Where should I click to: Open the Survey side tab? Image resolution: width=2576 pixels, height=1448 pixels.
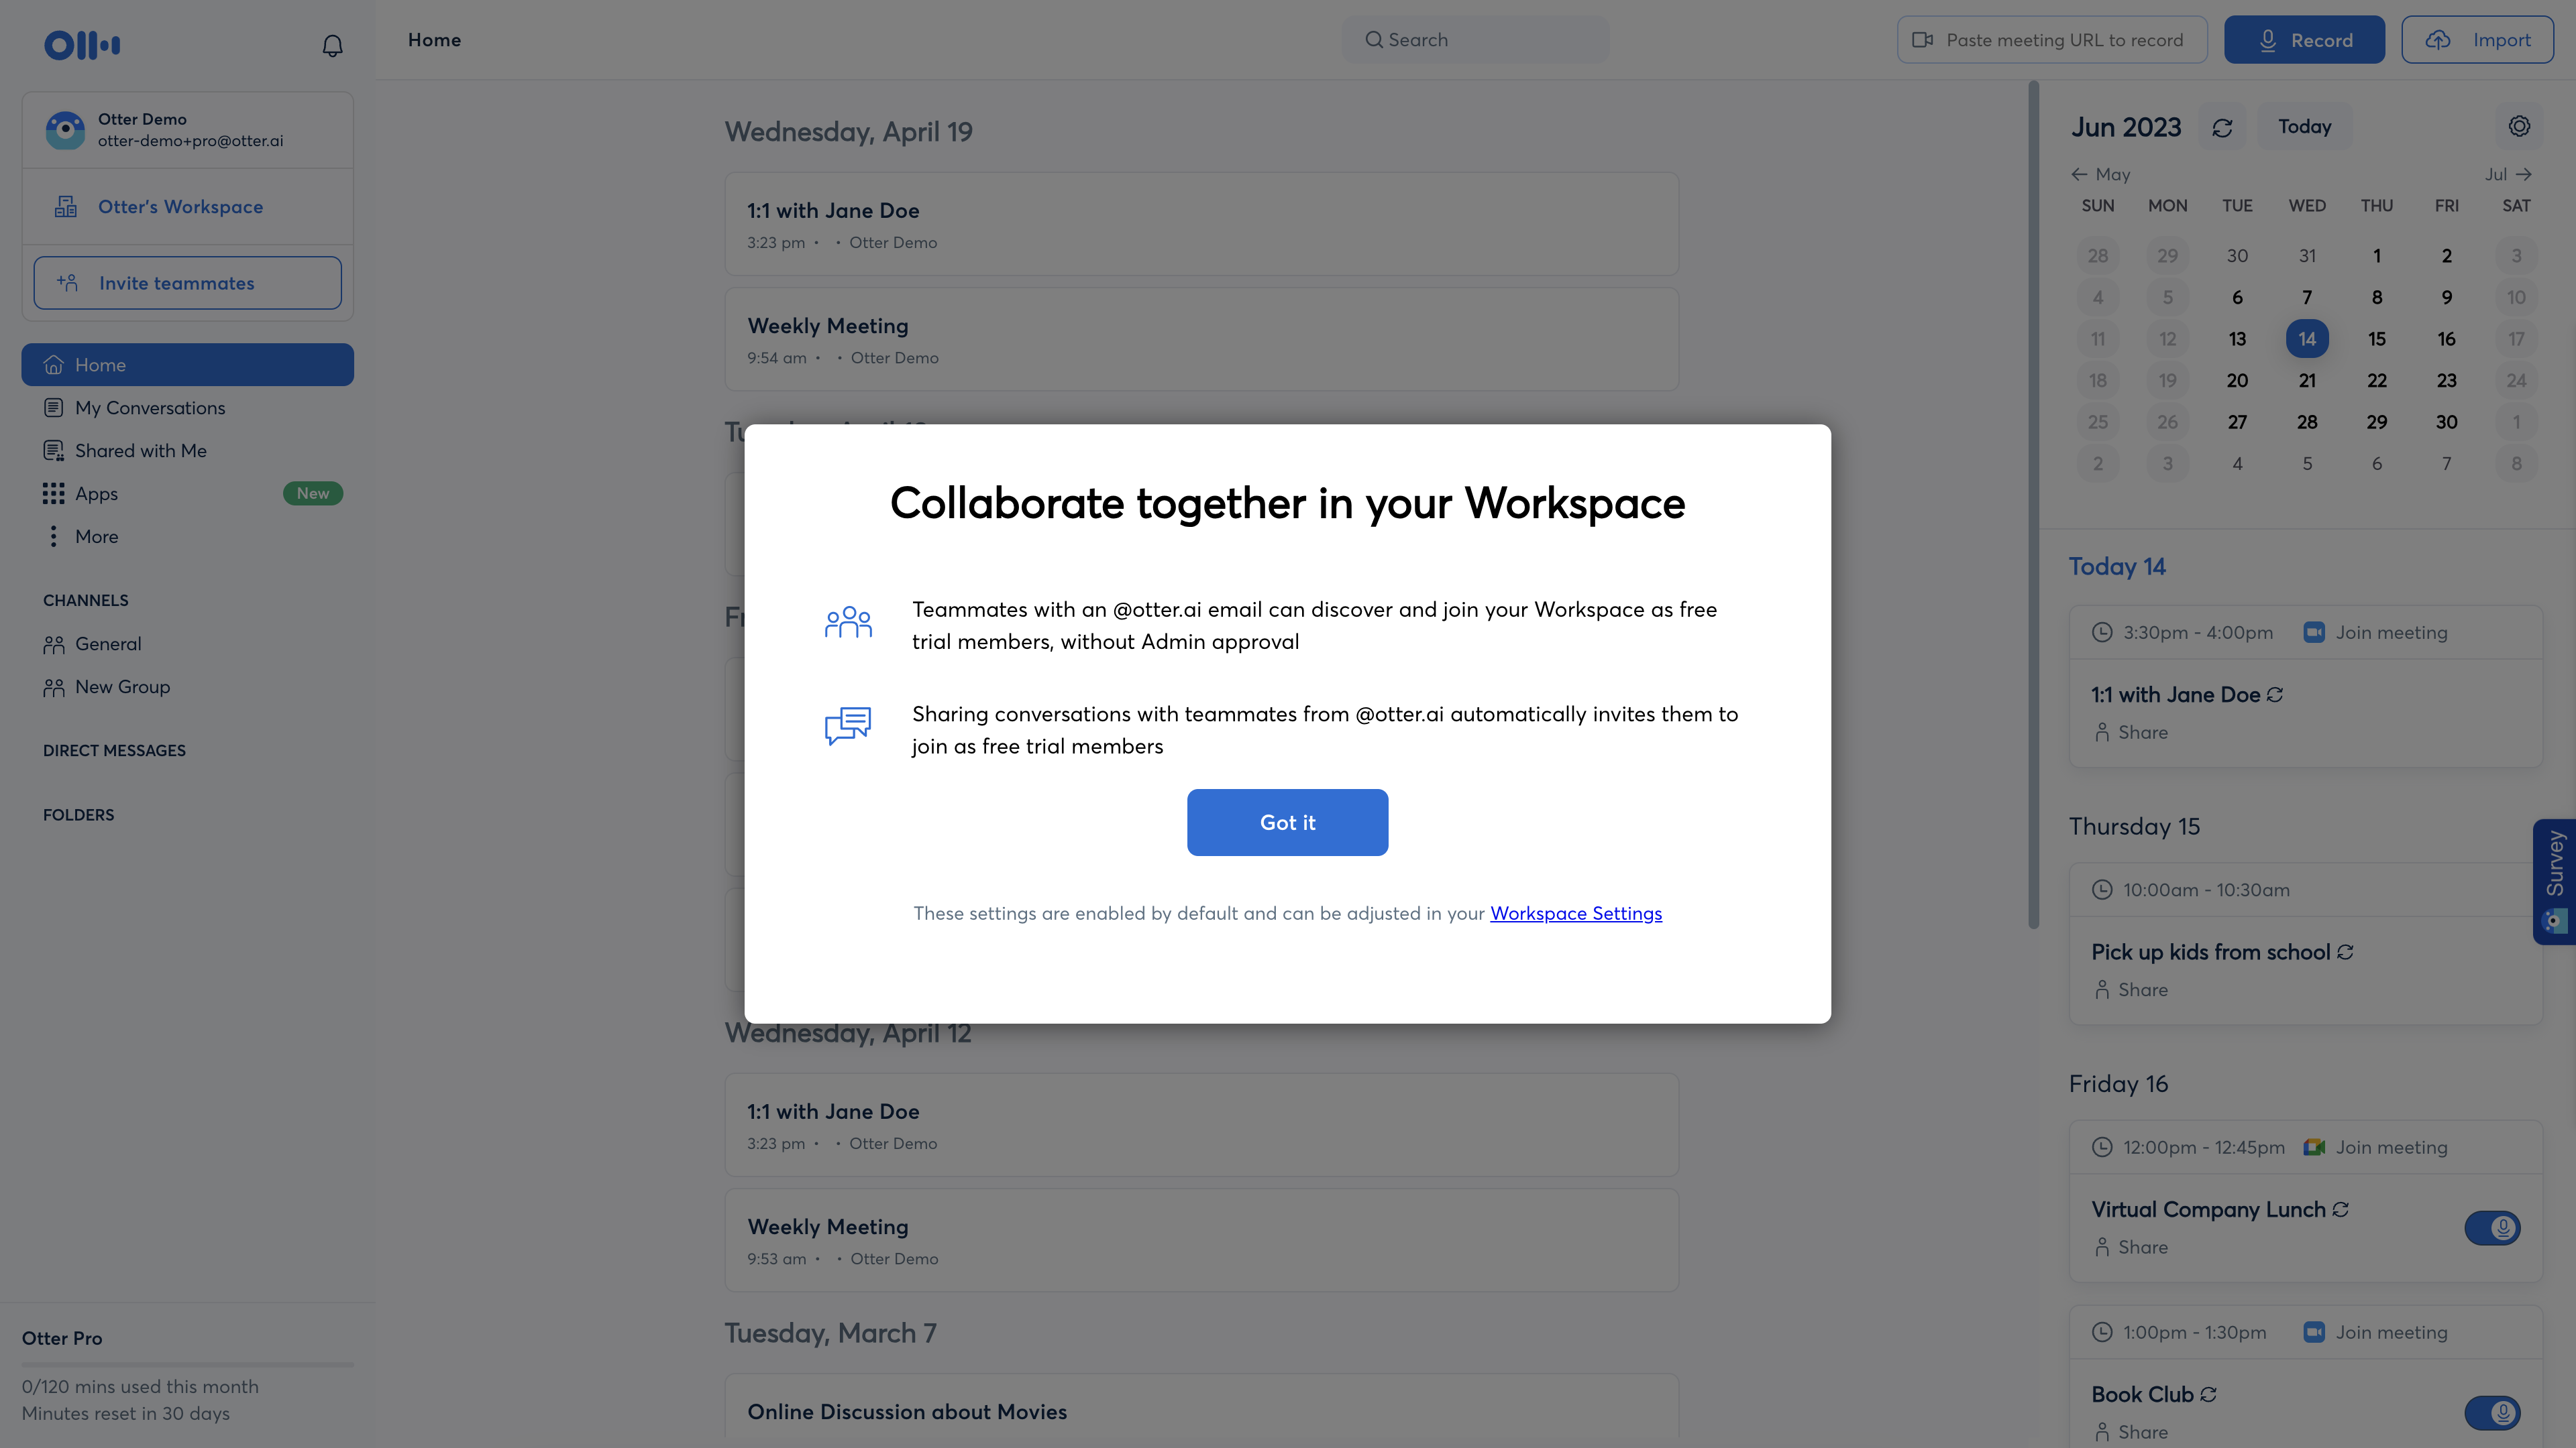click(x=2555, y=882)
